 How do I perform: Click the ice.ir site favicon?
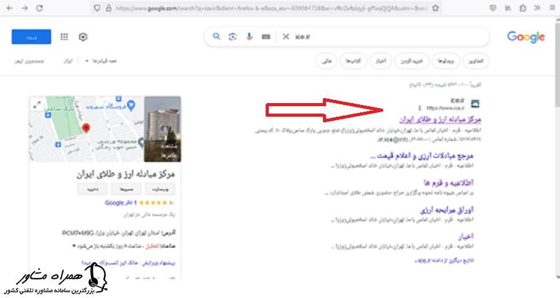point(475,104)
